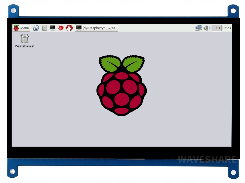Select the Wastebasket label text
The image size is (245, 183).
pos(24,46)
